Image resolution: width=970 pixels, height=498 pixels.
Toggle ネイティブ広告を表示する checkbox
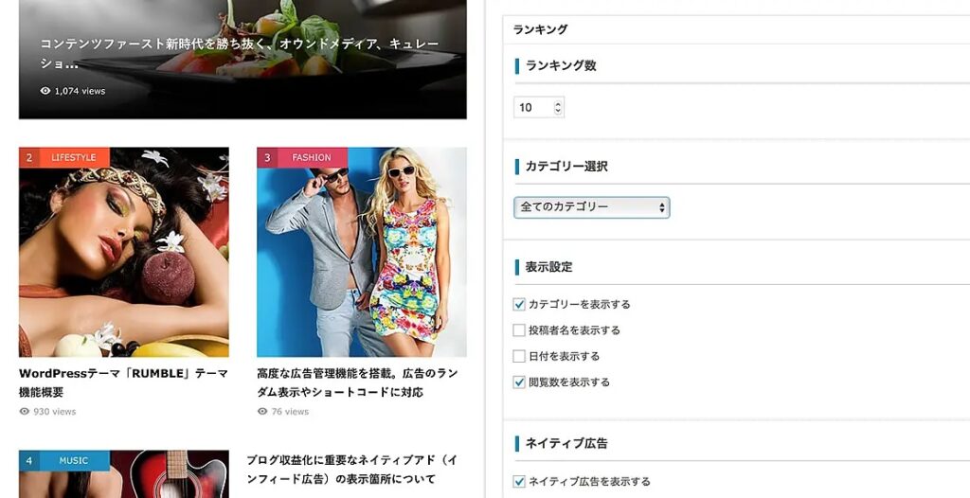(519, 481)
